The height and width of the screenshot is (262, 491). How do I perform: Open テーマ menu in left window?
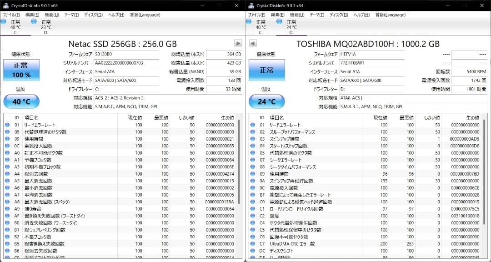click(x=71, y=15)
